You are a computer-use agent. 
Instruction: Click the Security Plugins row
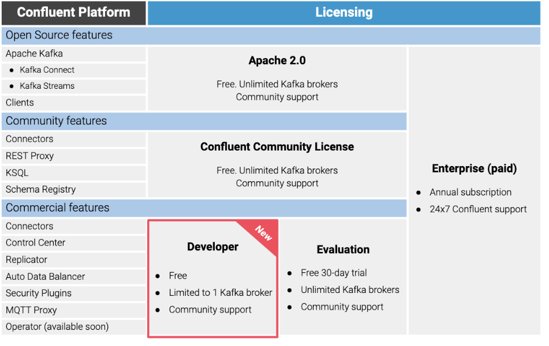pos(74,293)
